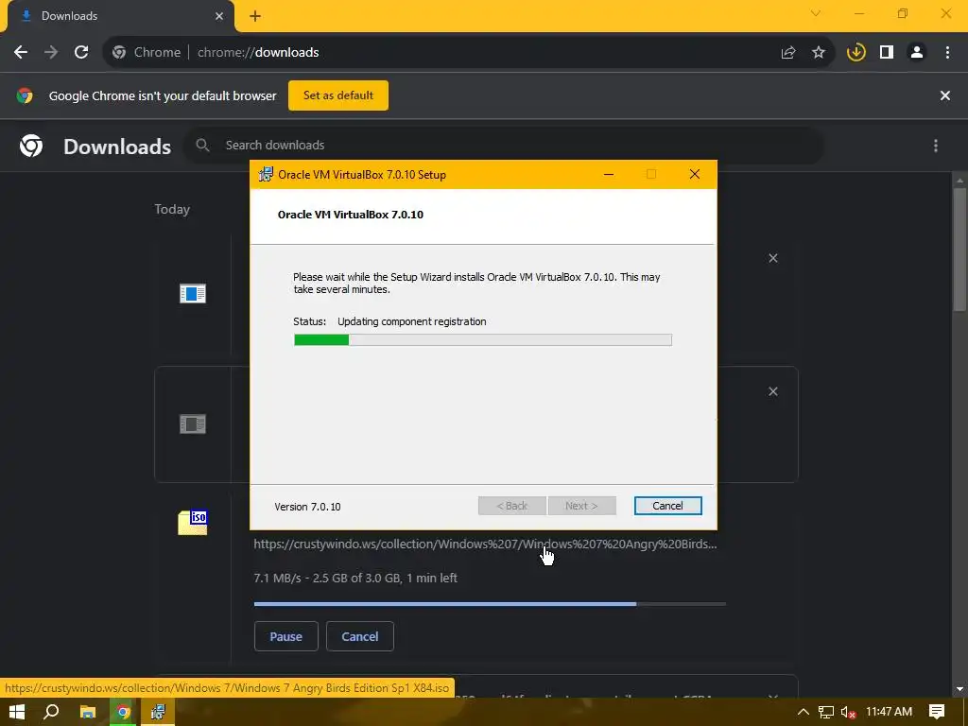The width and height of the screenshot is (968, 726).
Task: Expand the tab search chevron
Action: (x=816, y=13)
